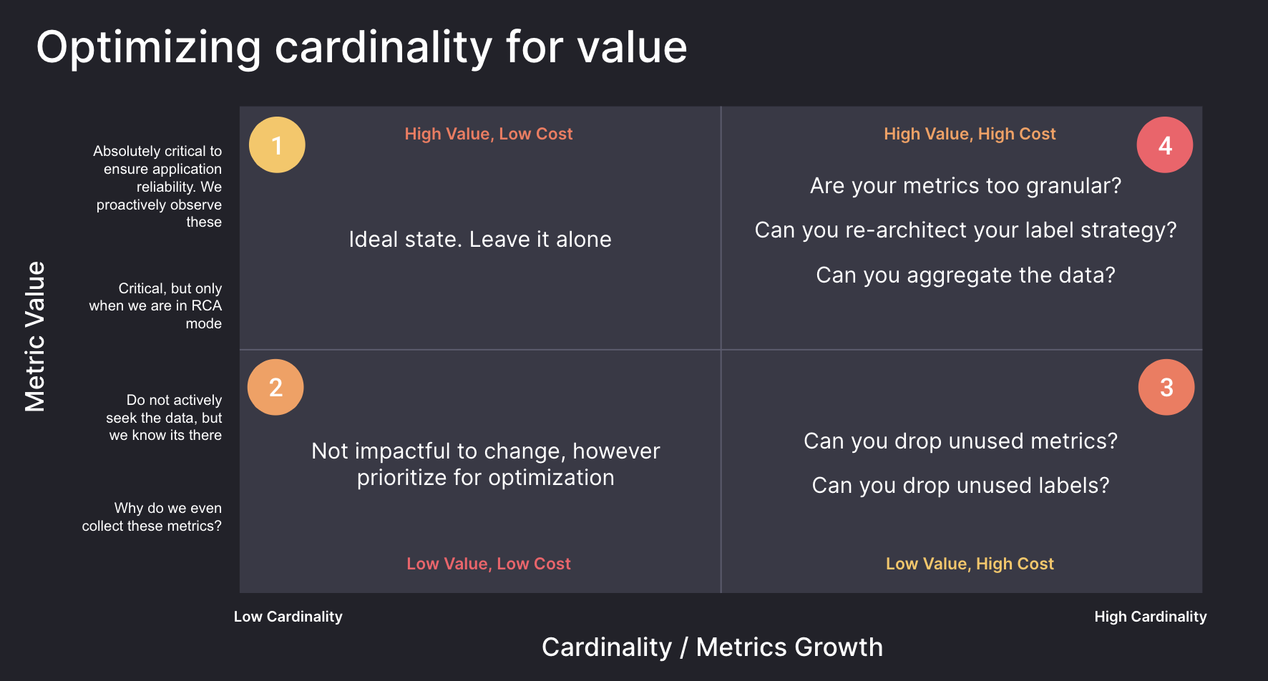Click "Can you aggregate the data?" line
Screen dimensions: 1268x681
965,275
